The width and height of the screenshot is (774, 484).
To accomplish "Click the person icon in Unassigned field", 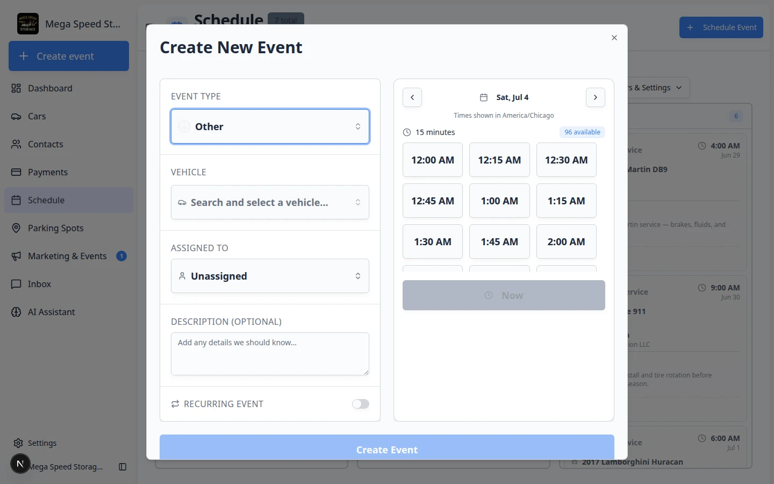I will [182, 276].
